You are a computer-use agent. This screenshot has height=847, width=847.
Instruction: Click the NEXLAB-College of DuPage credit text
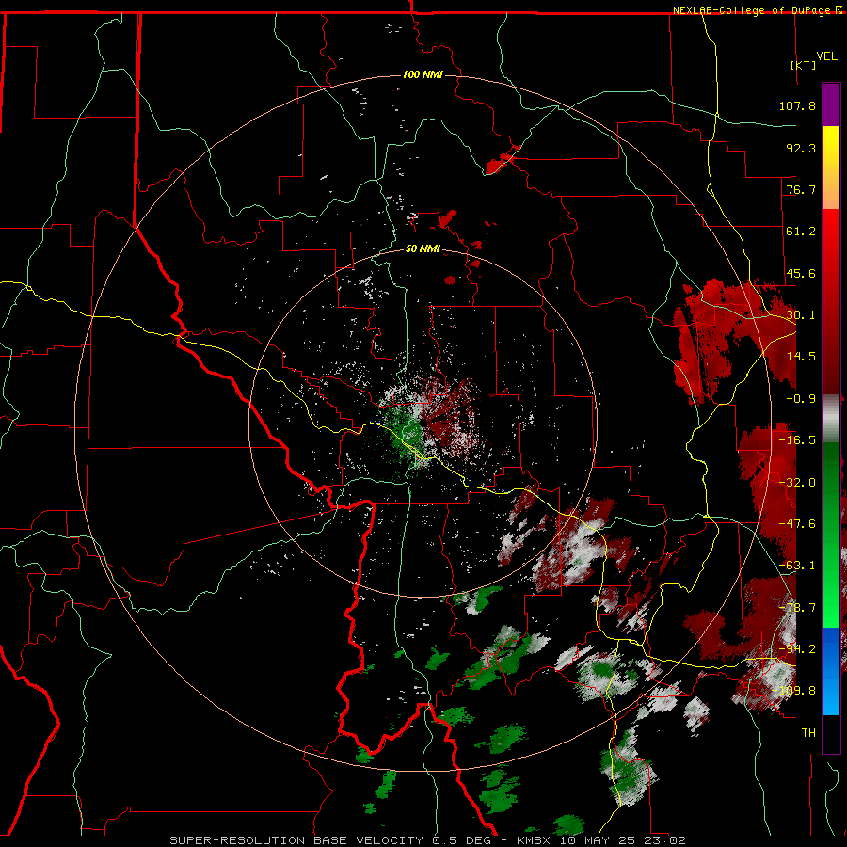[758, 10]
